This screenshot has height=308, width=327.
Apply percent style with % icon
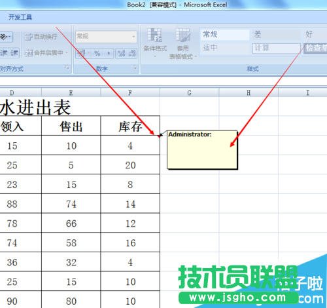[97, 53]
